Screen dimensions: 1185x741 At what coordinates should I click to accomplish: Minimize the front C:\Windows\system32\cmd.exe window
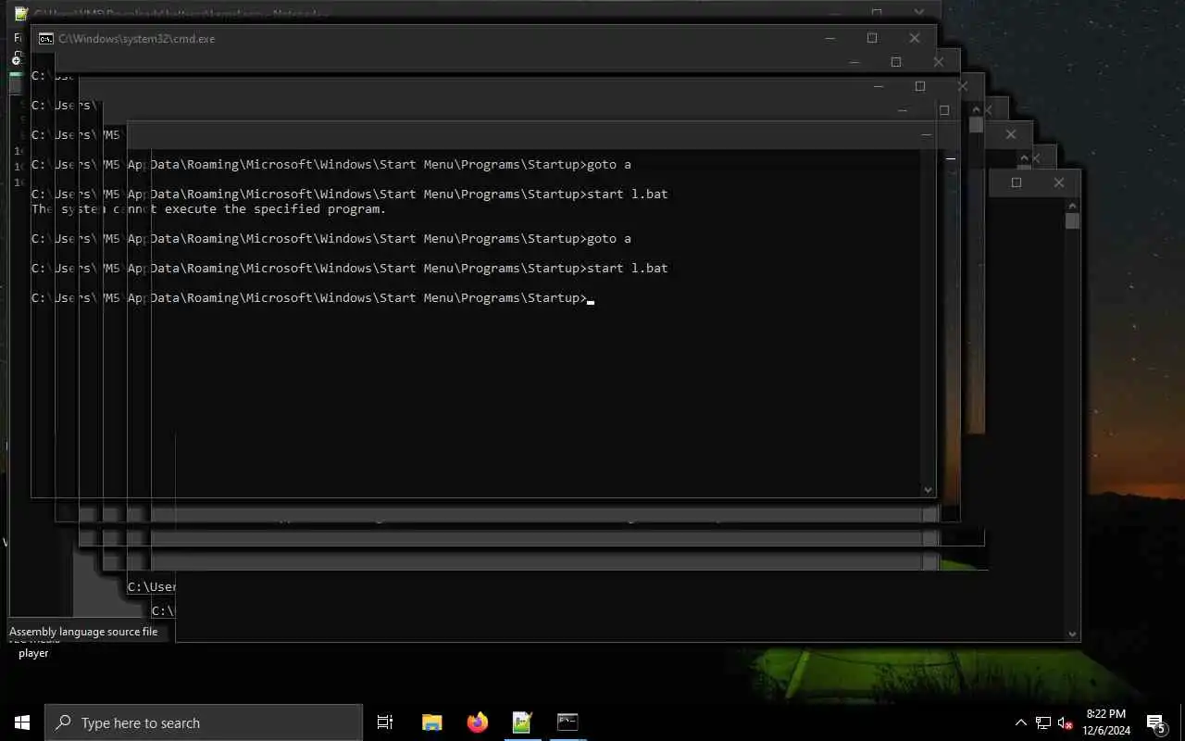pos(829,38)
